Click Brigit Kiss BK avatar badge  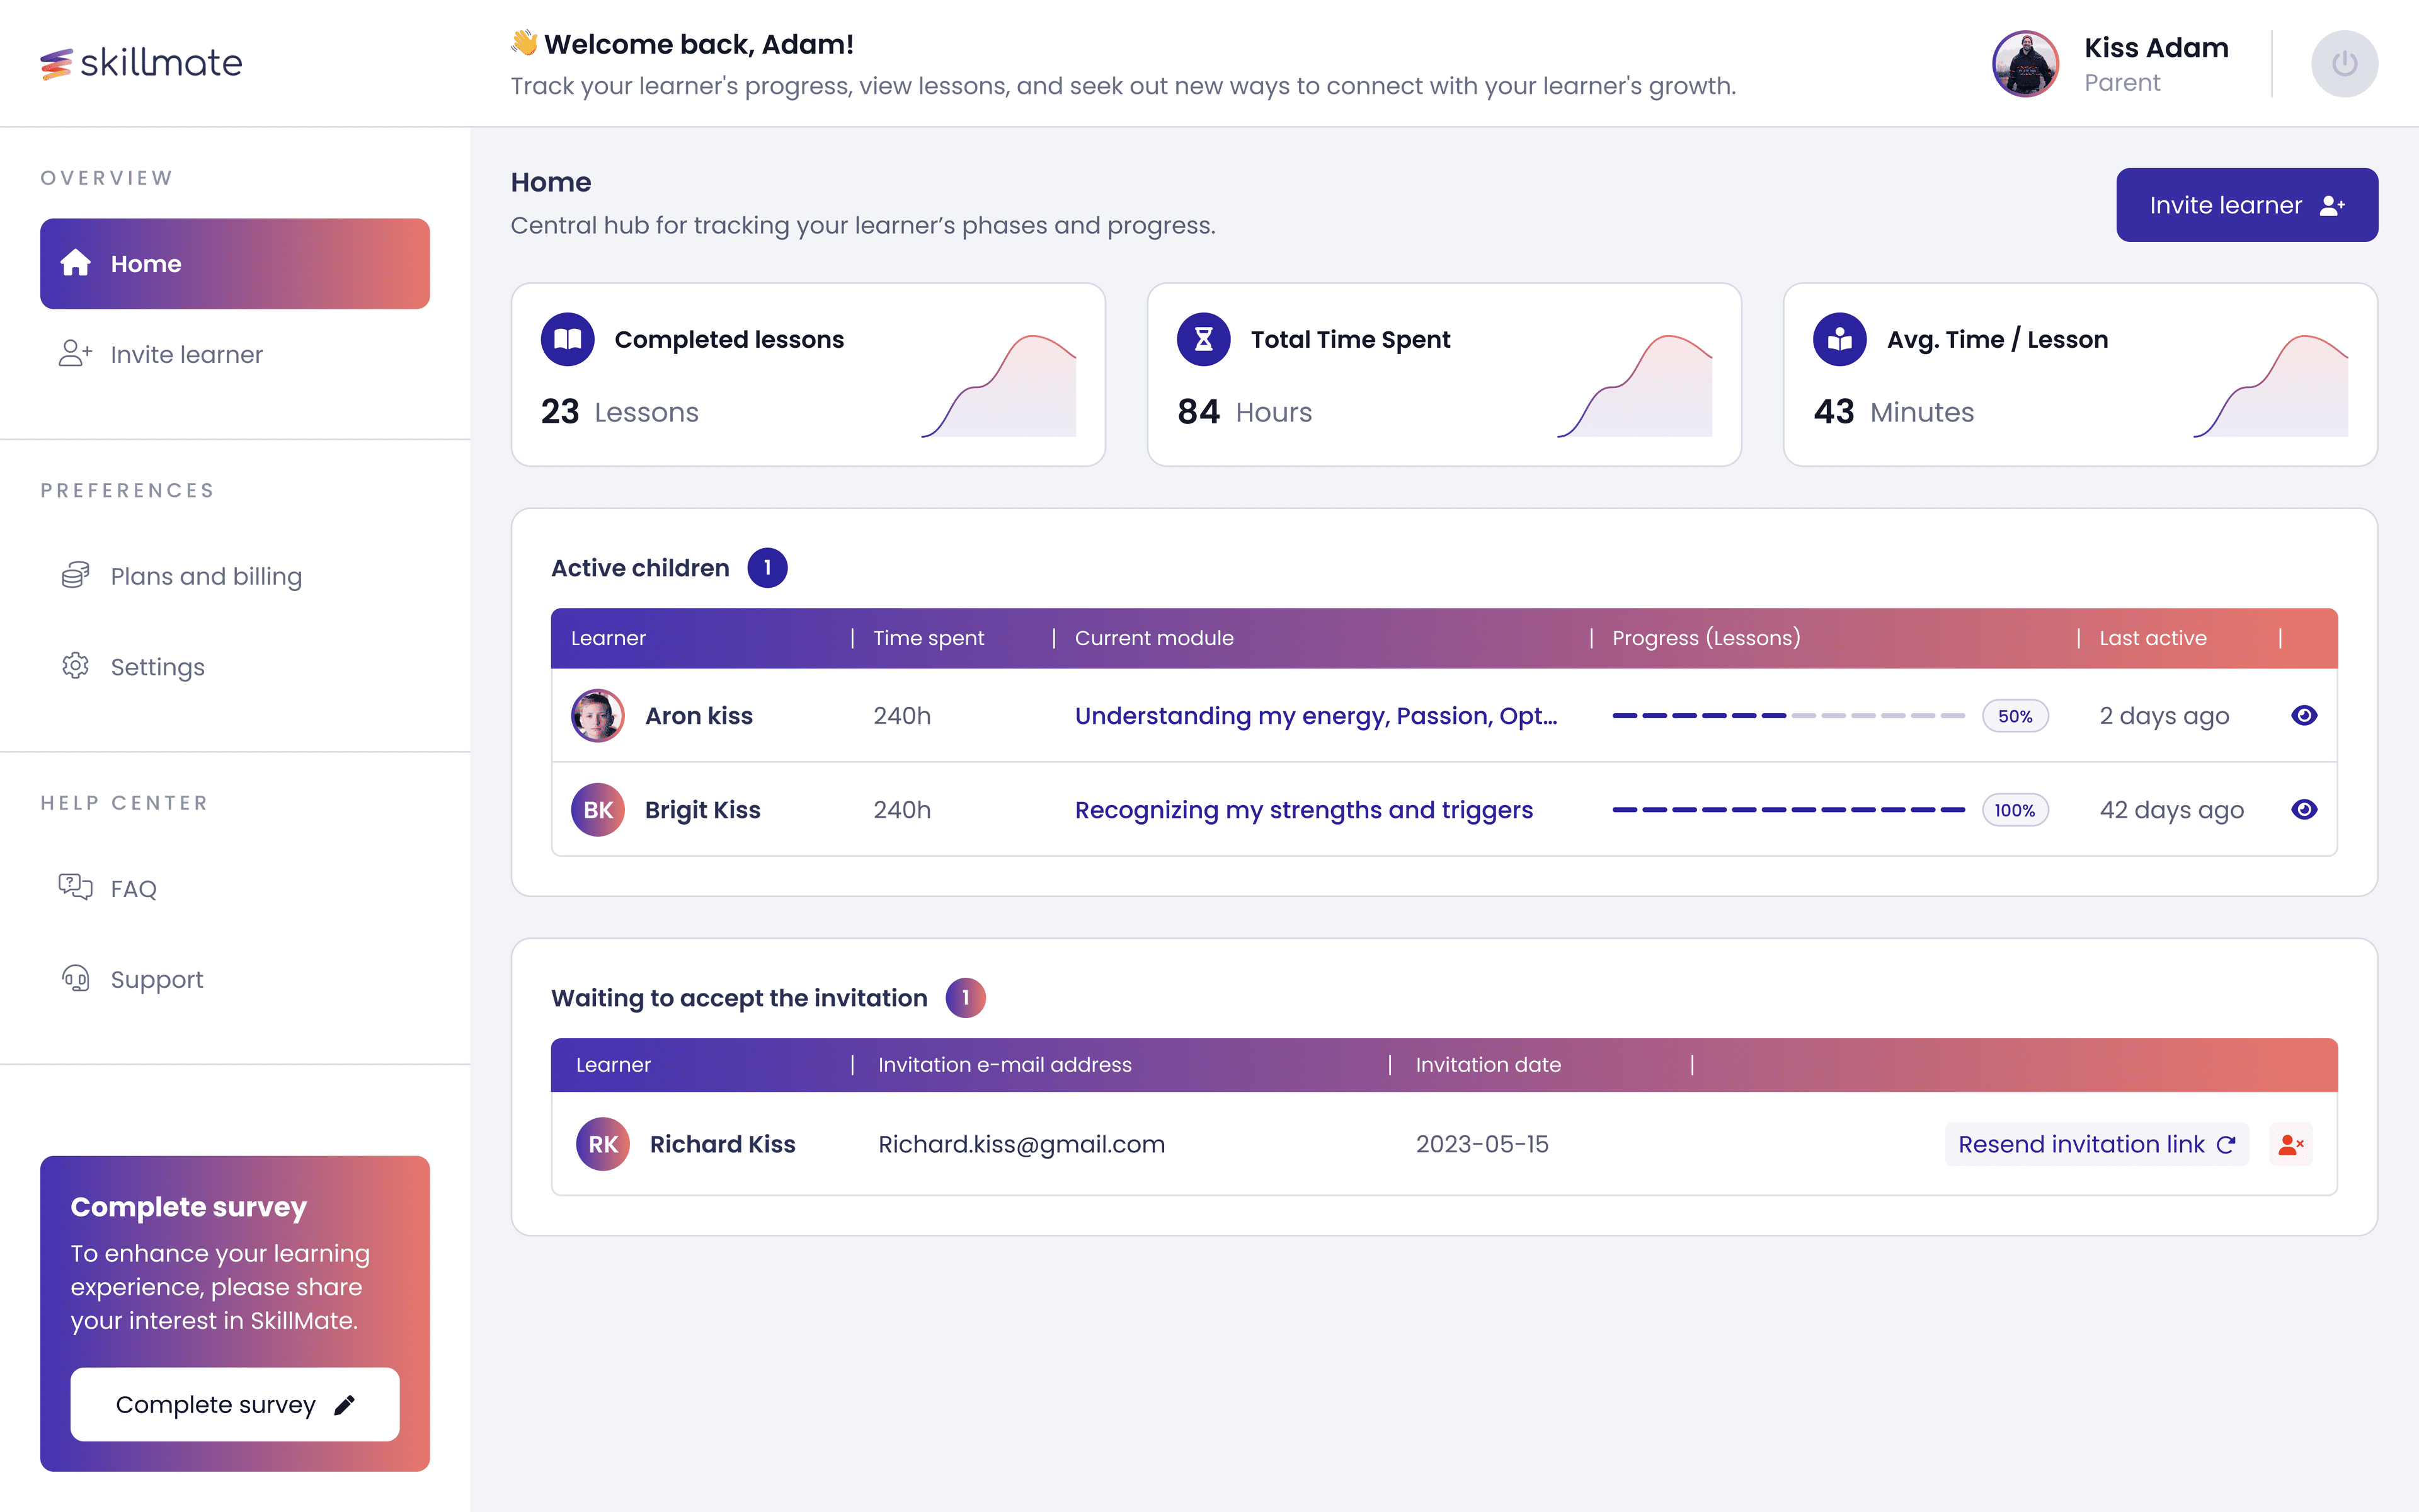click(598, 810)
